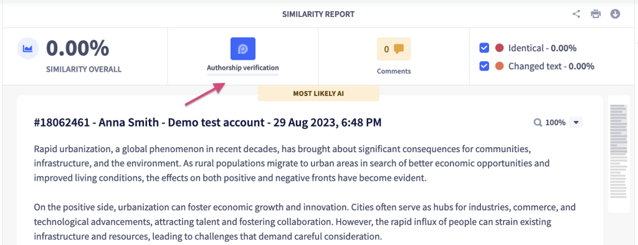This screenshot has width=638, height=245.
Task: Open the Authorship verification icon
Action: [243, 49]
